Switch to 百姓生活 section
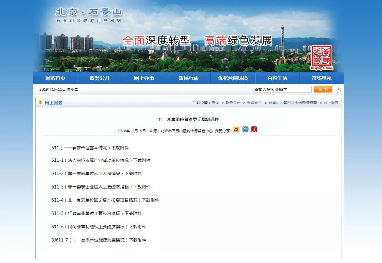The image size is (382, 263). [x=277, y=78]
